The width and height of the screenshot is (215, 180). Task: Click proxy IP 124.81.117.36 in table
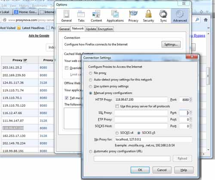pos(13,83)
